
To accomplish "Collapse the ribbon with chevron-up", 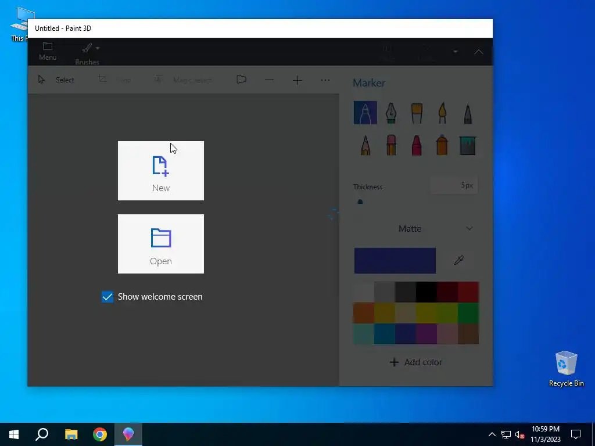I will pyautogui.click(x=479, y=52).
